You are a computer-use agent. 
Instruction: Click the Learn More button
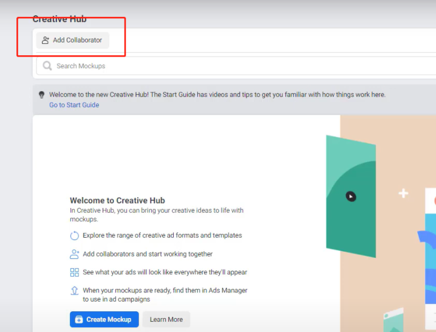[x=166, y=319]
